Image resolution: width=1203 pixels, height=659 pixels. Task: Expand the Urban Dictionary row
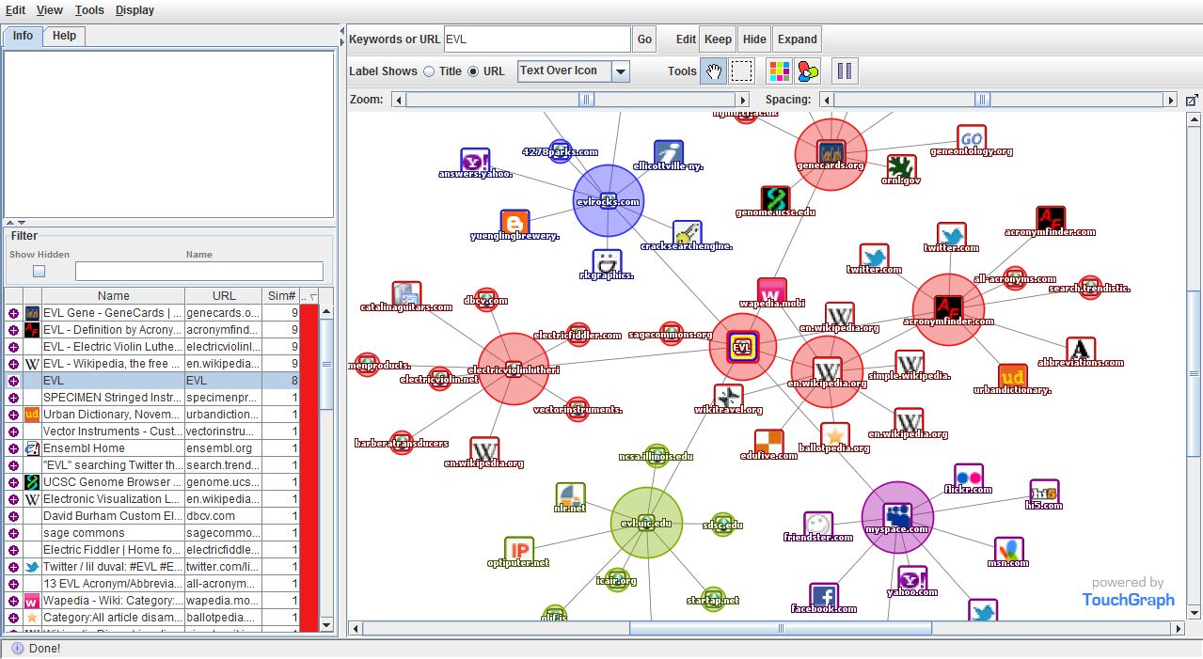click(x=13, y=415)
